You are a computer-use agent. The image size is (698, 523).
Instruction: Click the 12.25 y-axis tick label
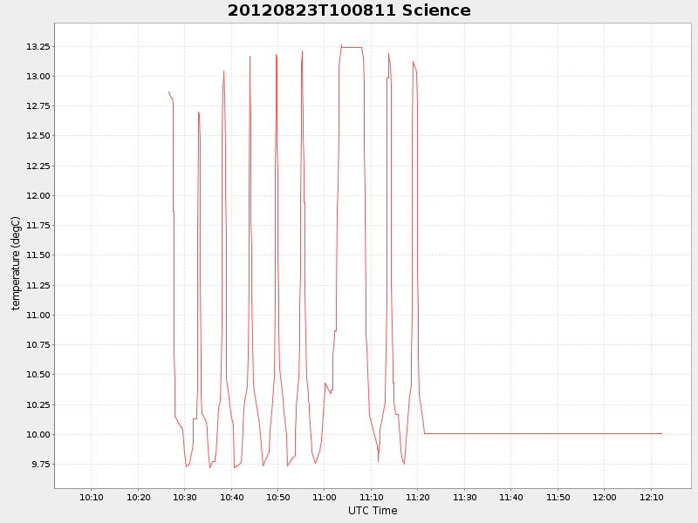point(38,166)
